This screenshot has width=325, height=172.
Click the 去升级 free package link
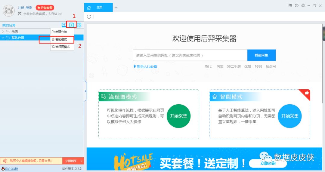[x=55, y=14]
